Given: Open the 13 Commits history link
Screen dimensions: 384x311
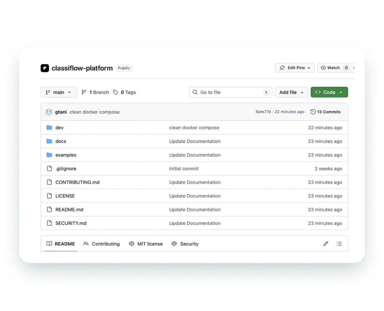Looking at the screenshot, I should click(x=328, y=112).
